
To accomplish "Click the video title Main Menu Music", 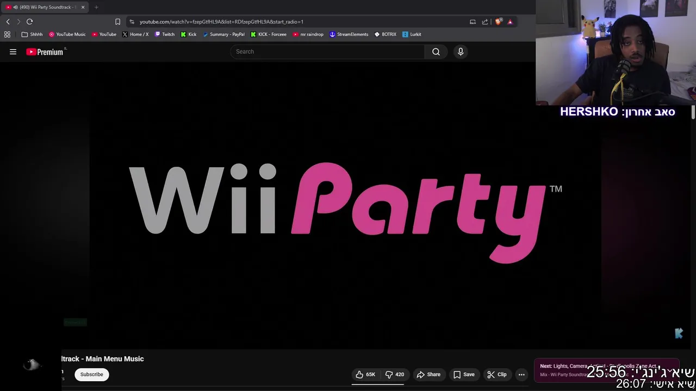I will point(103,359).
